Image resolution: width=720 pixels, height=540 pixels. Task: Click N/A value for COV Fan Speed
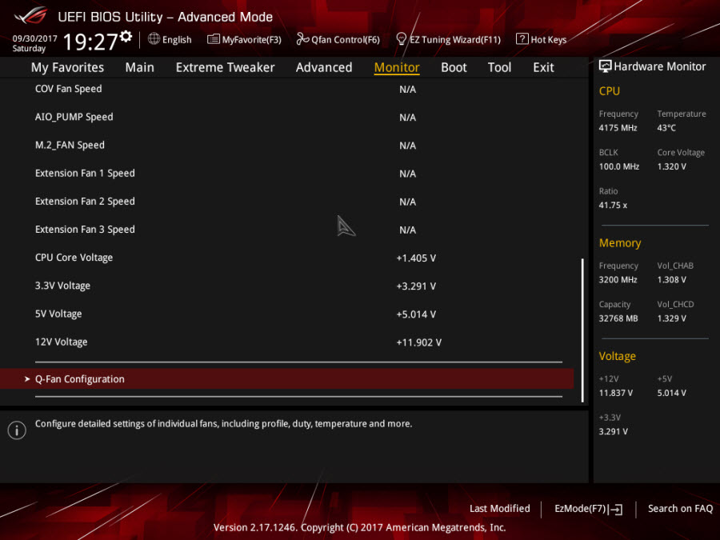pos(408,89)
